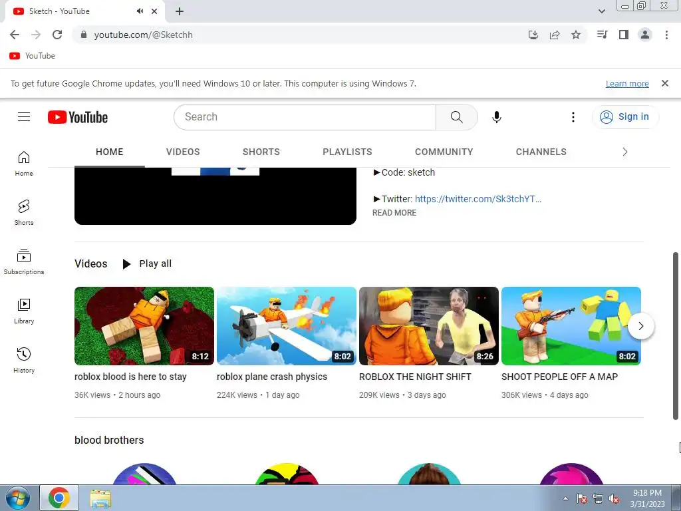
Task: Switch to the VIDEOS tab
Action: click(x=183, y=152)
